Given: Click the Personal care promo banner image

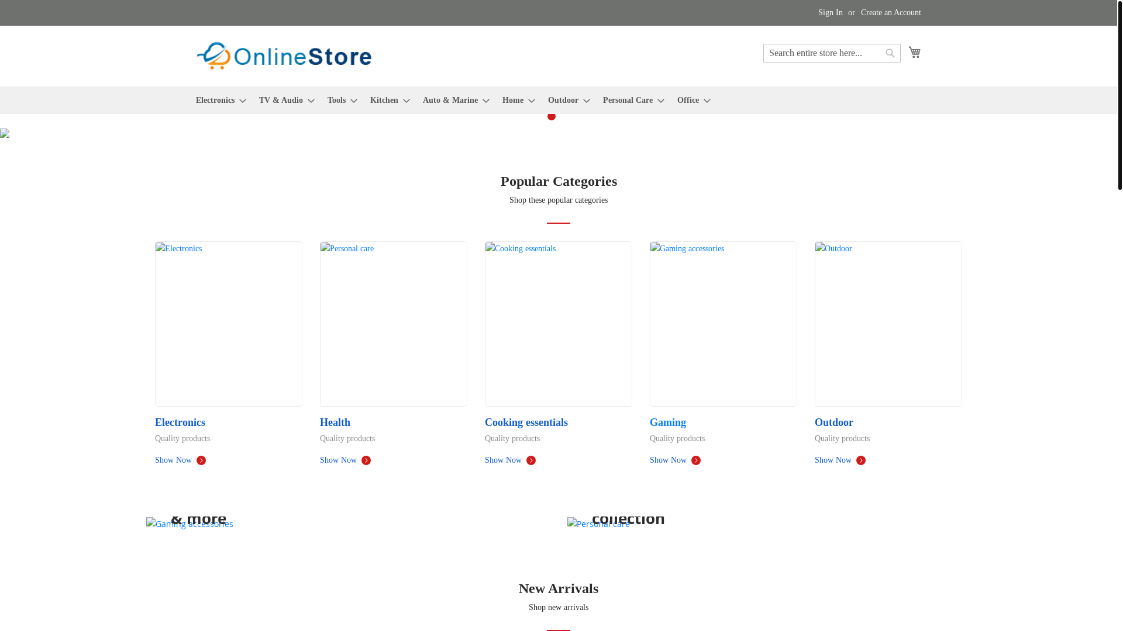Looking at the screenshot, I should pyautogui.click(x=598, y=523).
